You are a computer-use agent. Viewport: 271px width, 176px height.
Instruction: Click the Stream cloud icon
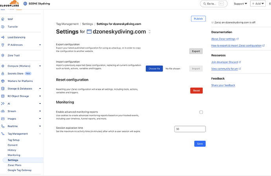3,111
